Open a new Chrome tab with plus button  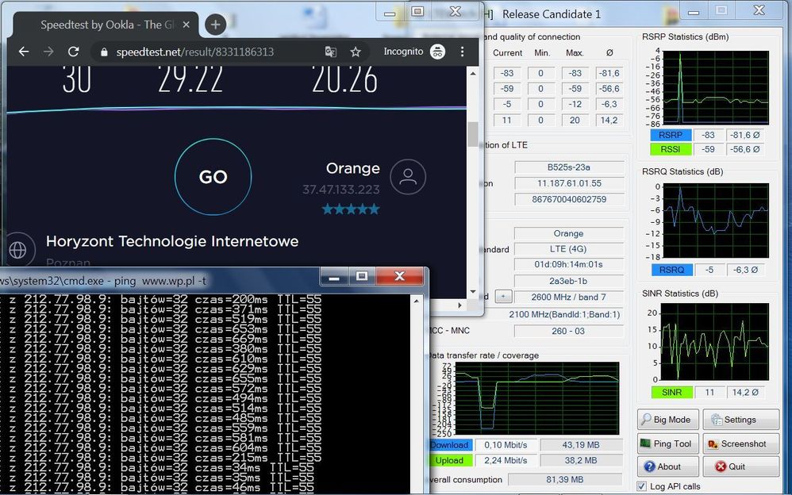(x=215, y=25)
